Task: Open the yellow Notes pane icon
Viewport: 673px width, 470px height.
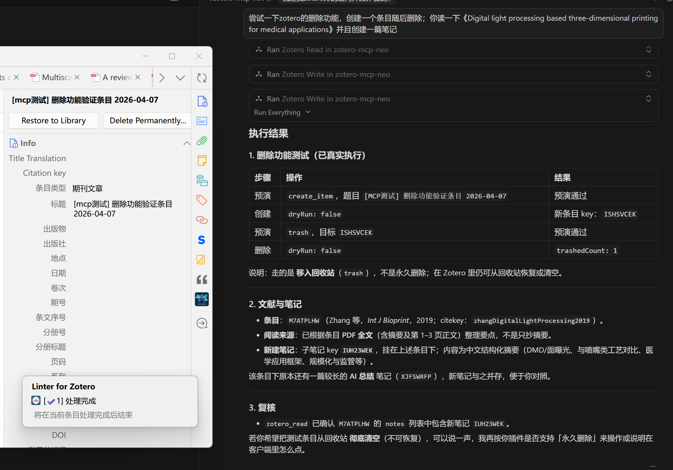Action: click(202, 161)
